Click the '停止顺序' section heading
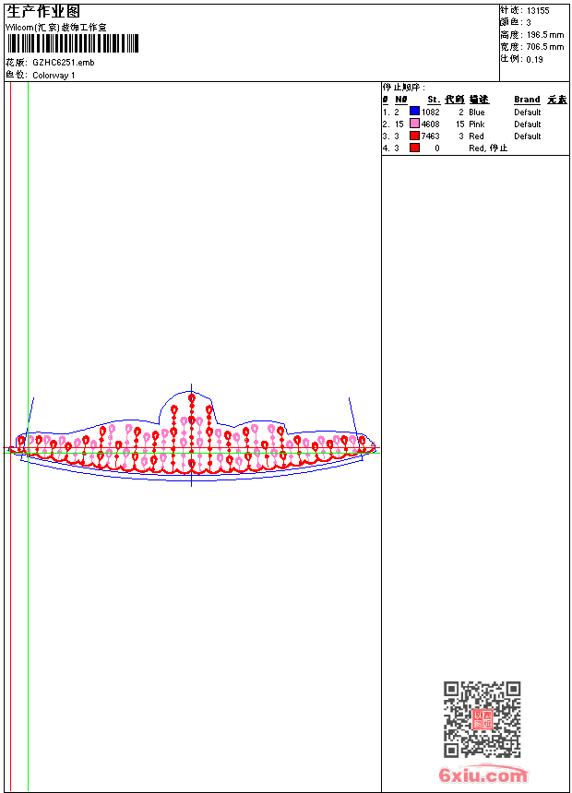The width and height of the screenshot is (572, 793). [x=404, y=88]
